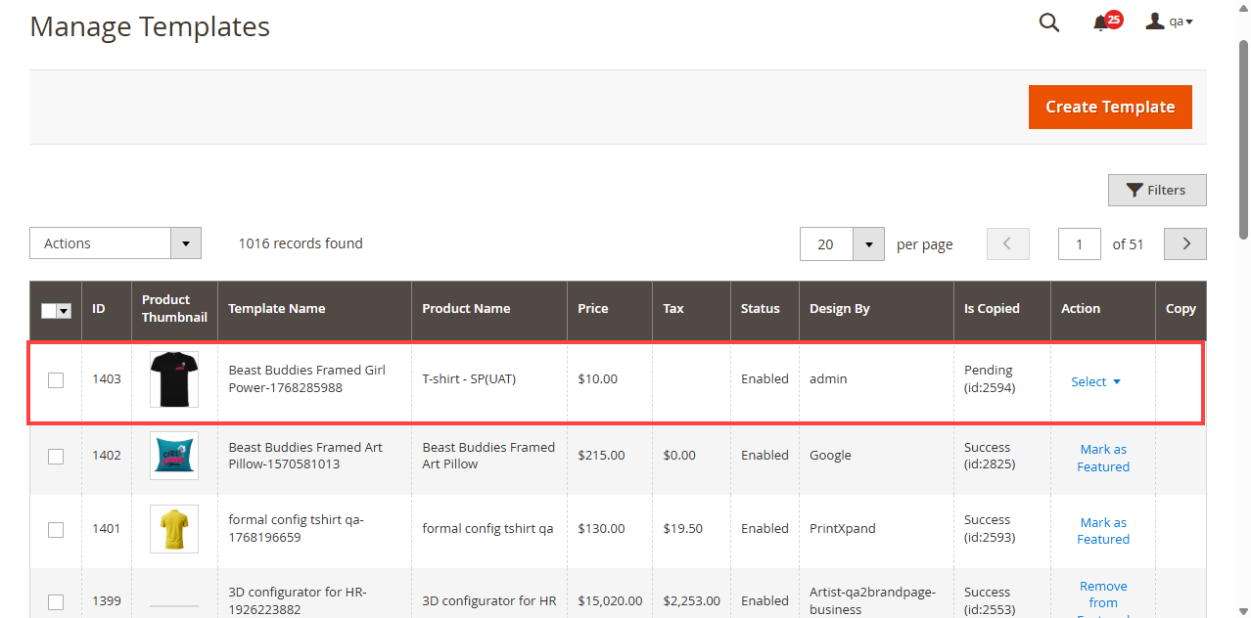Image resolution: width=1251 pixels, height=618 pixels.
Task: Expand the header select-all dropdown
Action: (65, 310)
